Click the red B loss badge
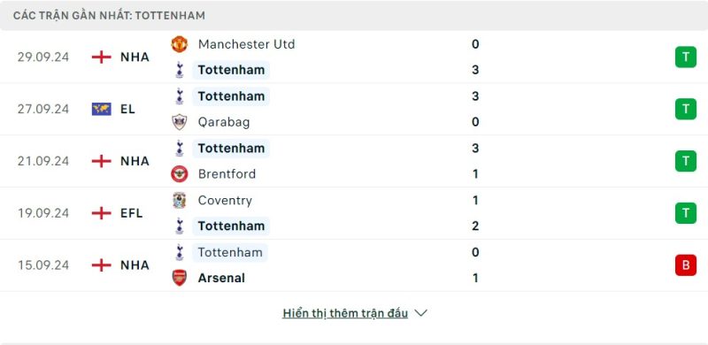The width and height of the screenshot is (708, 345). pyautogui.click(x=685, y=265)
